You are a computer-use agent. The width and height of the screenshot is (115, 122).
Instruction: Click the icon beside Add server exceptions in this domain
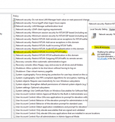[x=14, y=42]
